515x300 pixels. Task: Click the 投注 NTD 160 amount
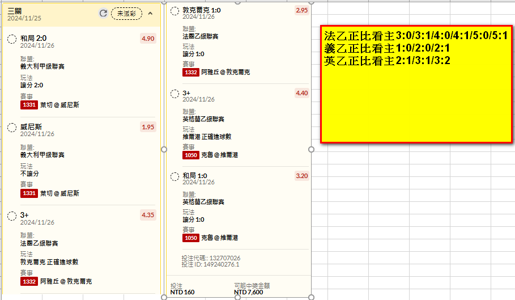pyautogui.click(x=182, y=293)
